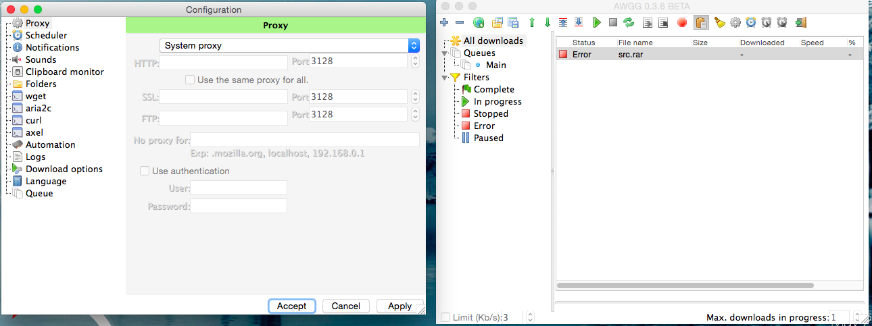The height and width of the screenshot is (326, 872).
Task: Click the FTP port stepper arrows
Action: click(x=414, y=115)
